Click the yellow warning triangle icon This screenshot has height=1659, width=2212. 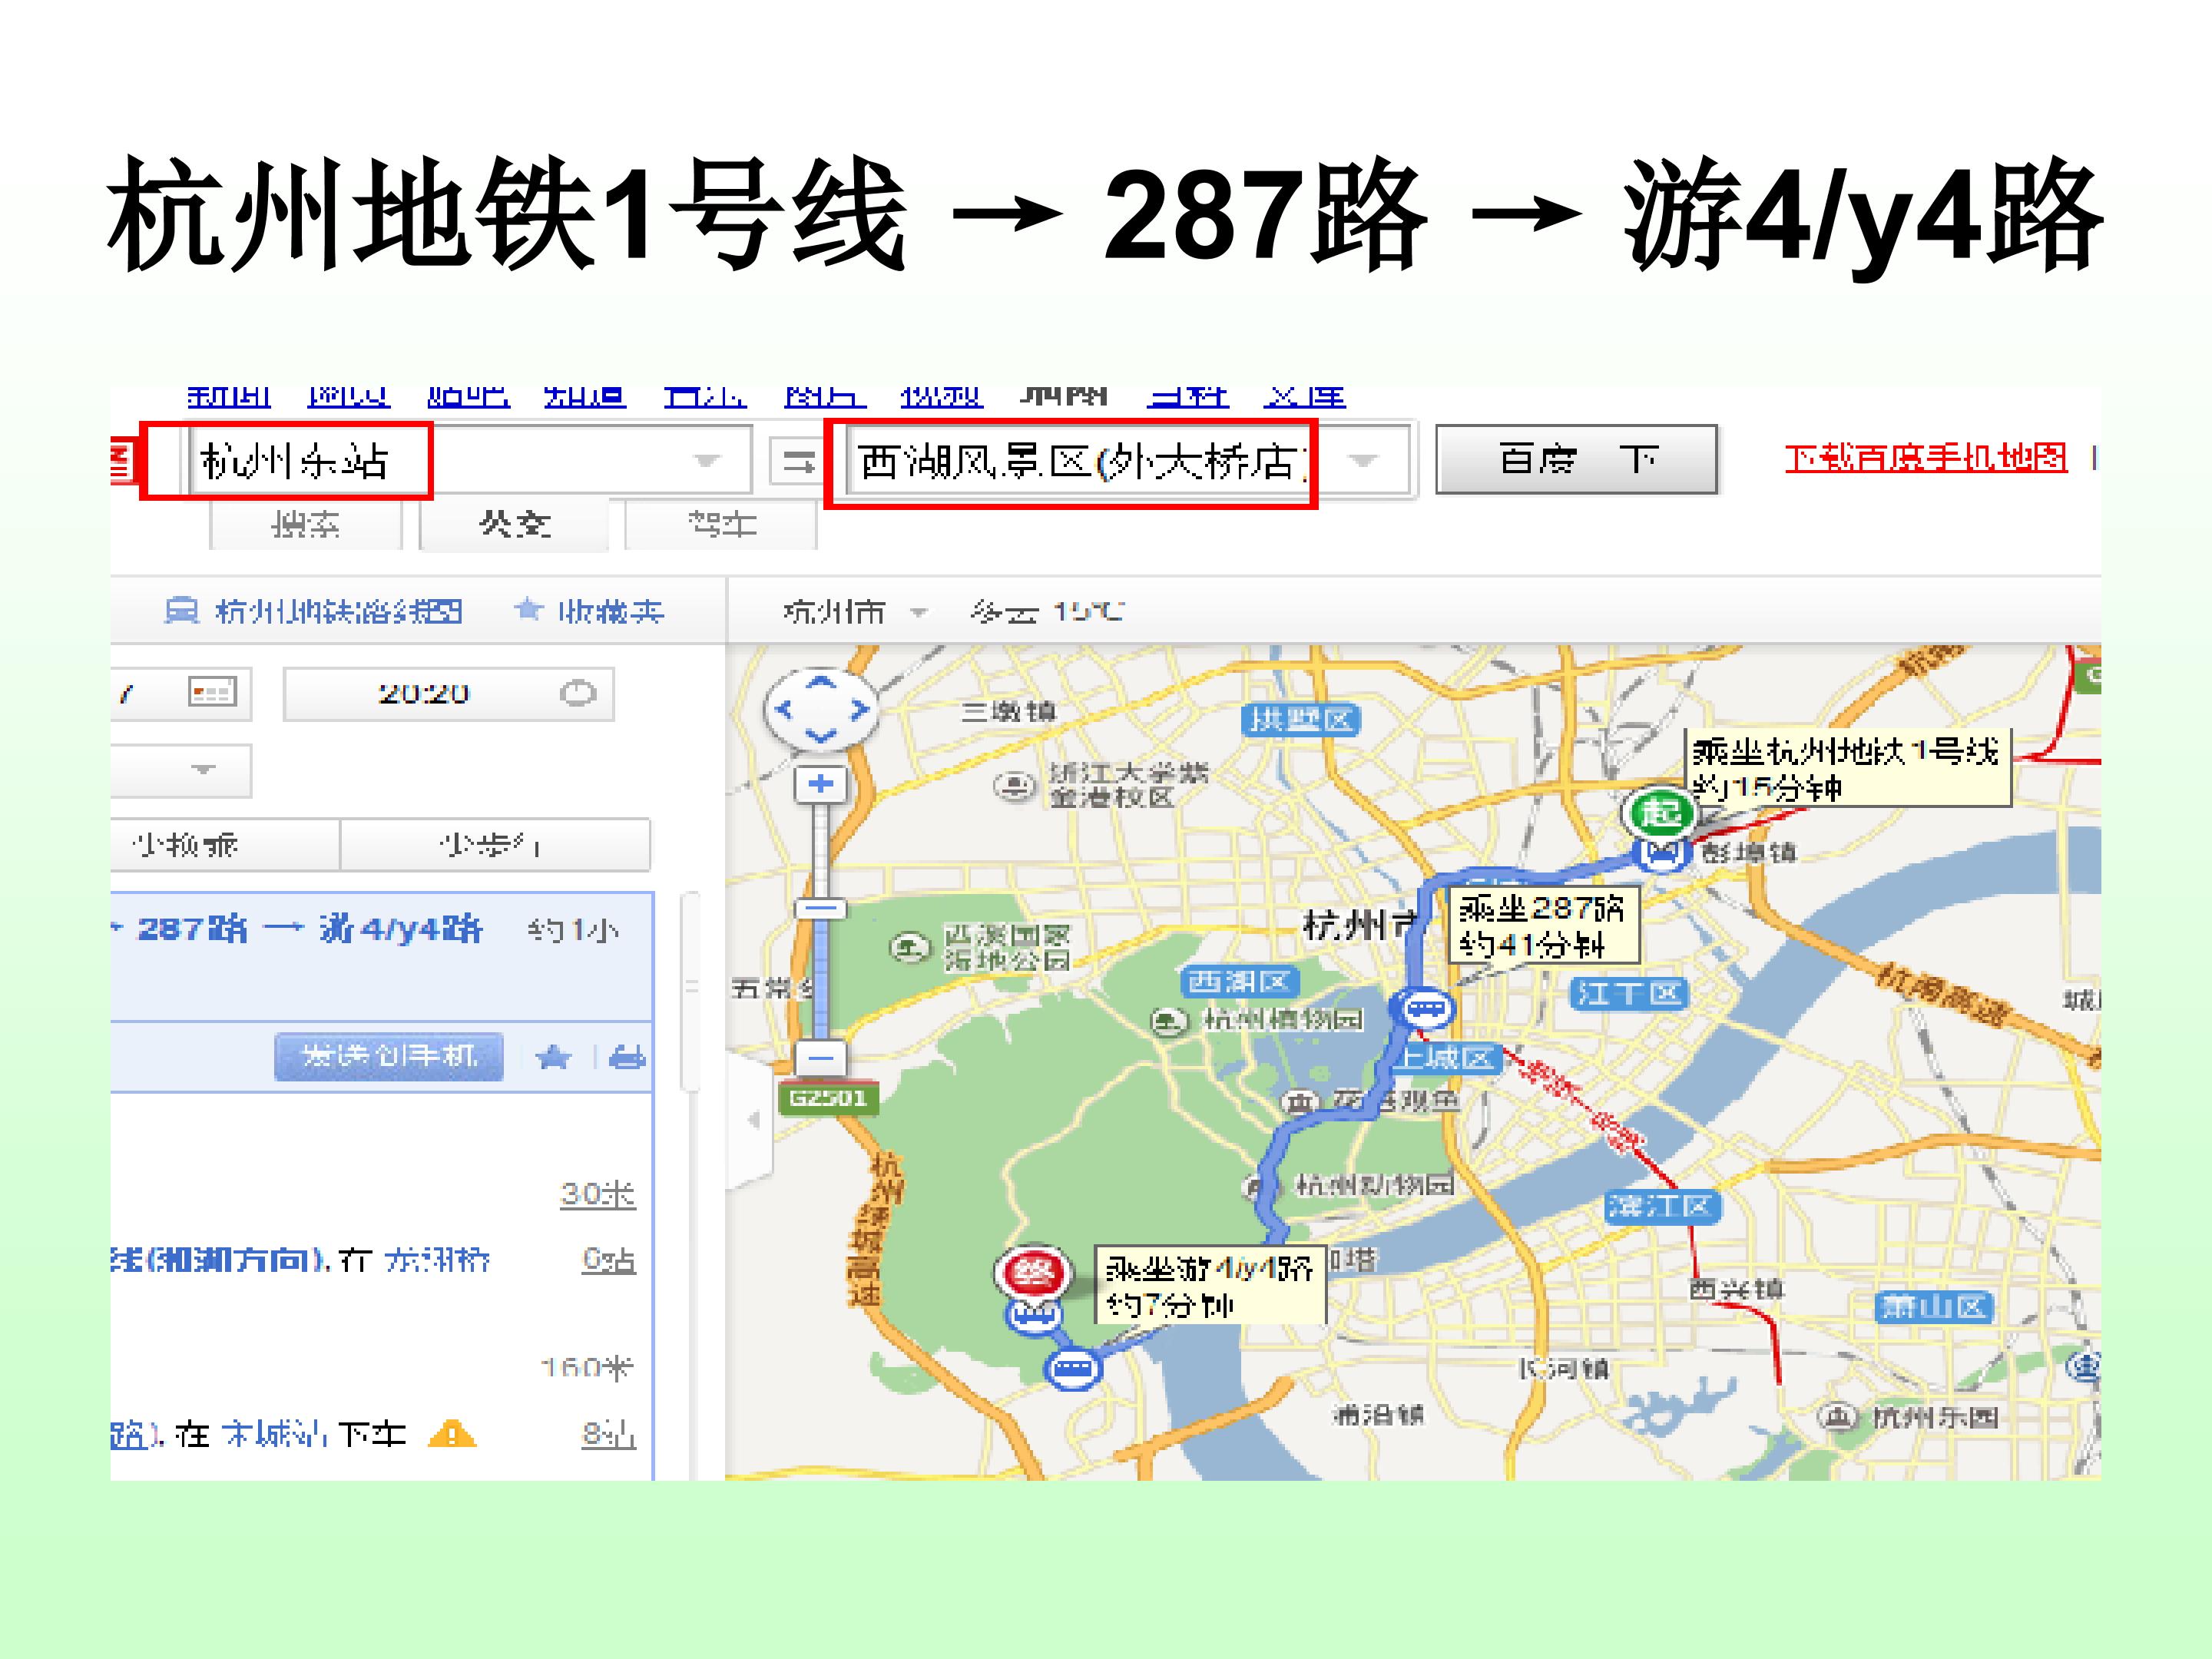click(452, 1435)
